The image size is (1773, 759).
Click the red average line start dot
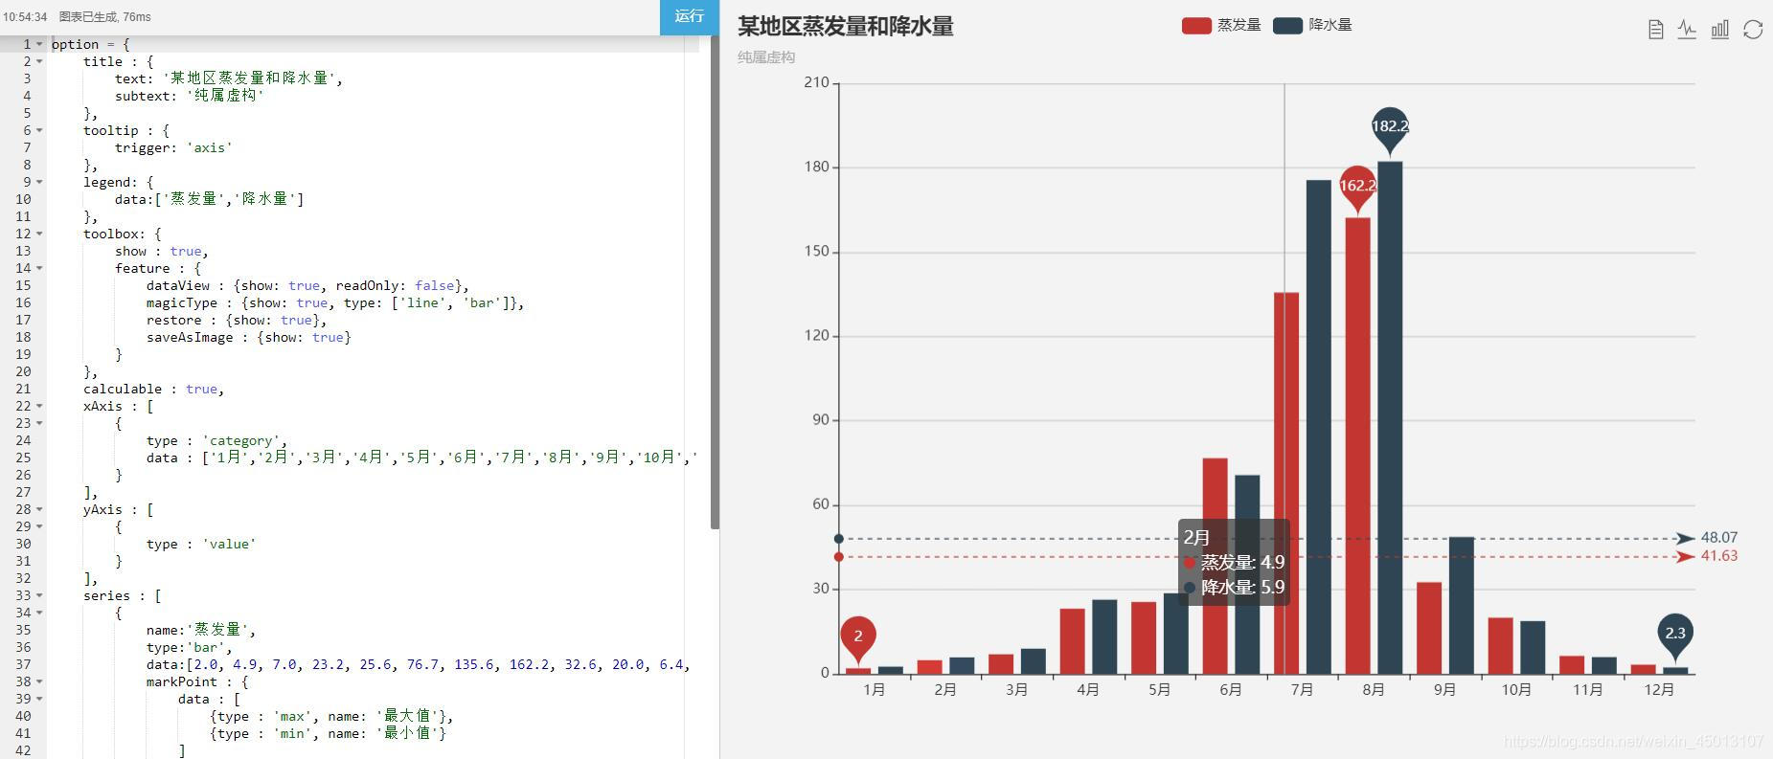839,557
